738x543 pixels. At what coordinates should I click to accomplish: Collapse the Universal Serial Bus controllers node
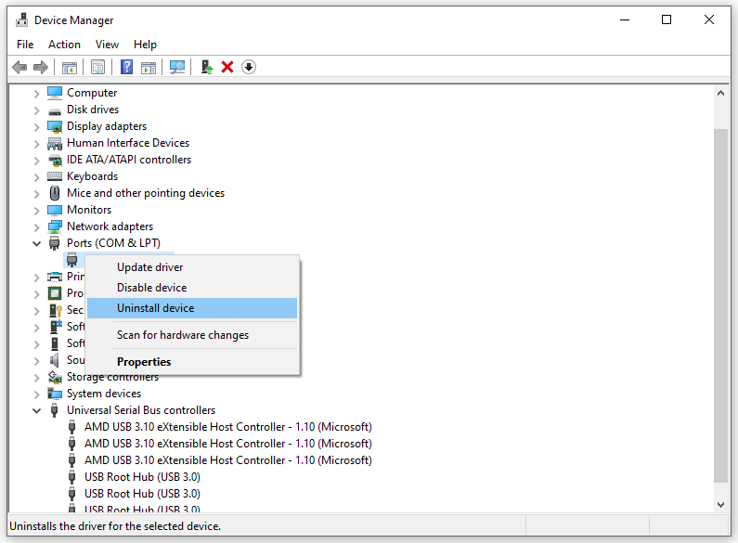tap(37, 411)
